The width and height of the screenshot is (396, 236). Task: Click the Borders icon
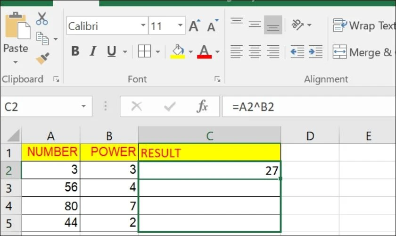pyautogui.click(x=144, y=51)
